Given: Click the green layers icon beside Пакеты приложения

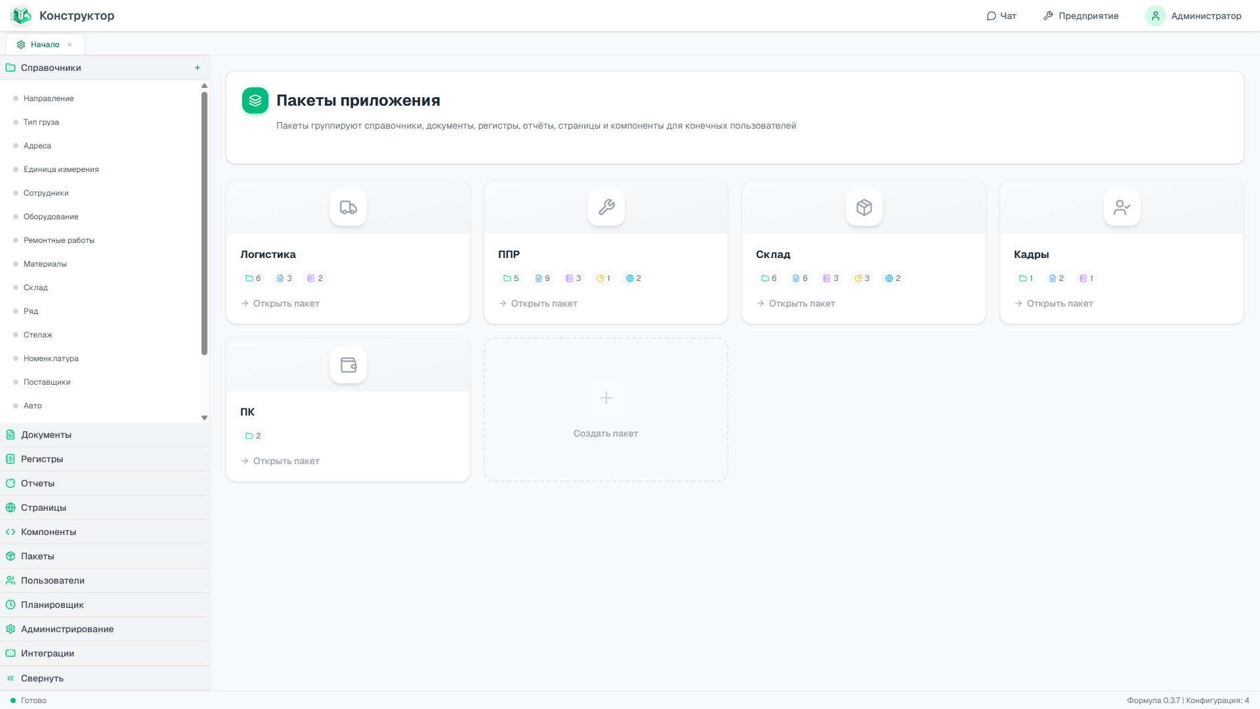Looking at the screenshot, I should [255, 100].
